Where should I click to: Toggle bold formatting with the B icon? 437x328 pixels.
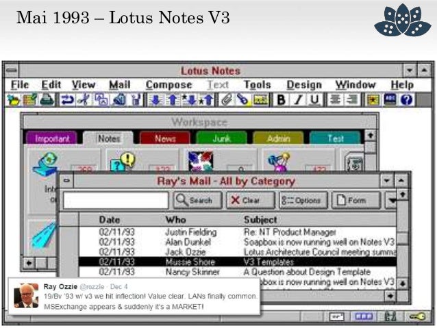pyautogui.click(x=282, y=100)
